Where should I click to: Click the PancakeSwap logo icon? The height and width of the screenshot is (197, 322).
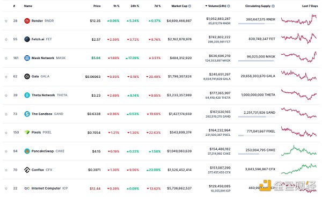coord(27,151)
